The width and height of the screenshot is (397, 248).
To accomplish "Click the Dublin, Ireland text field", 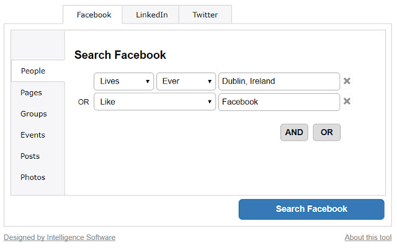I will click(279, 82).
